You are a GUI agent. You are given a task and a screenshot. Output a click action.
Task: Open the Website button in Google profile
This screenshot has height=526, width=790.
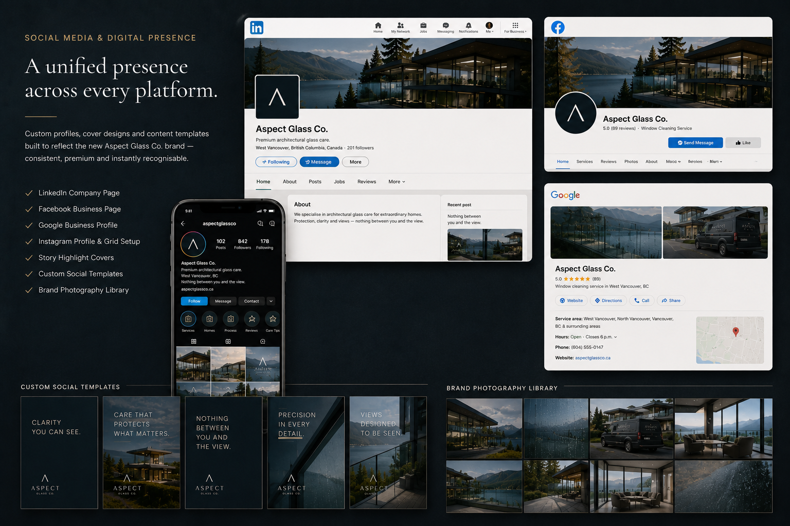pyautogui.click(x=571, y=300)
